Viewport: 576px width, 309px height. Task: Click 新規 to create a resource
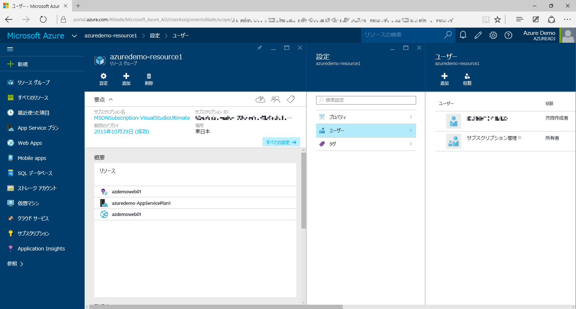point(42,64)
